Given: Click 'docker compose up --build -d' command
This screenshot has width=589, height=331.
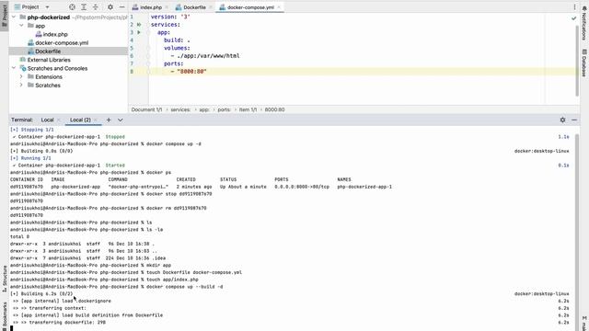Looking at the screenshot, I should 184,287.
